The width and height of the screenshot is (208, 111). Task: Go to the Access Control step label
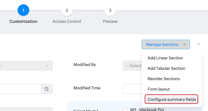pyautogui.click(x=67, y=22)
